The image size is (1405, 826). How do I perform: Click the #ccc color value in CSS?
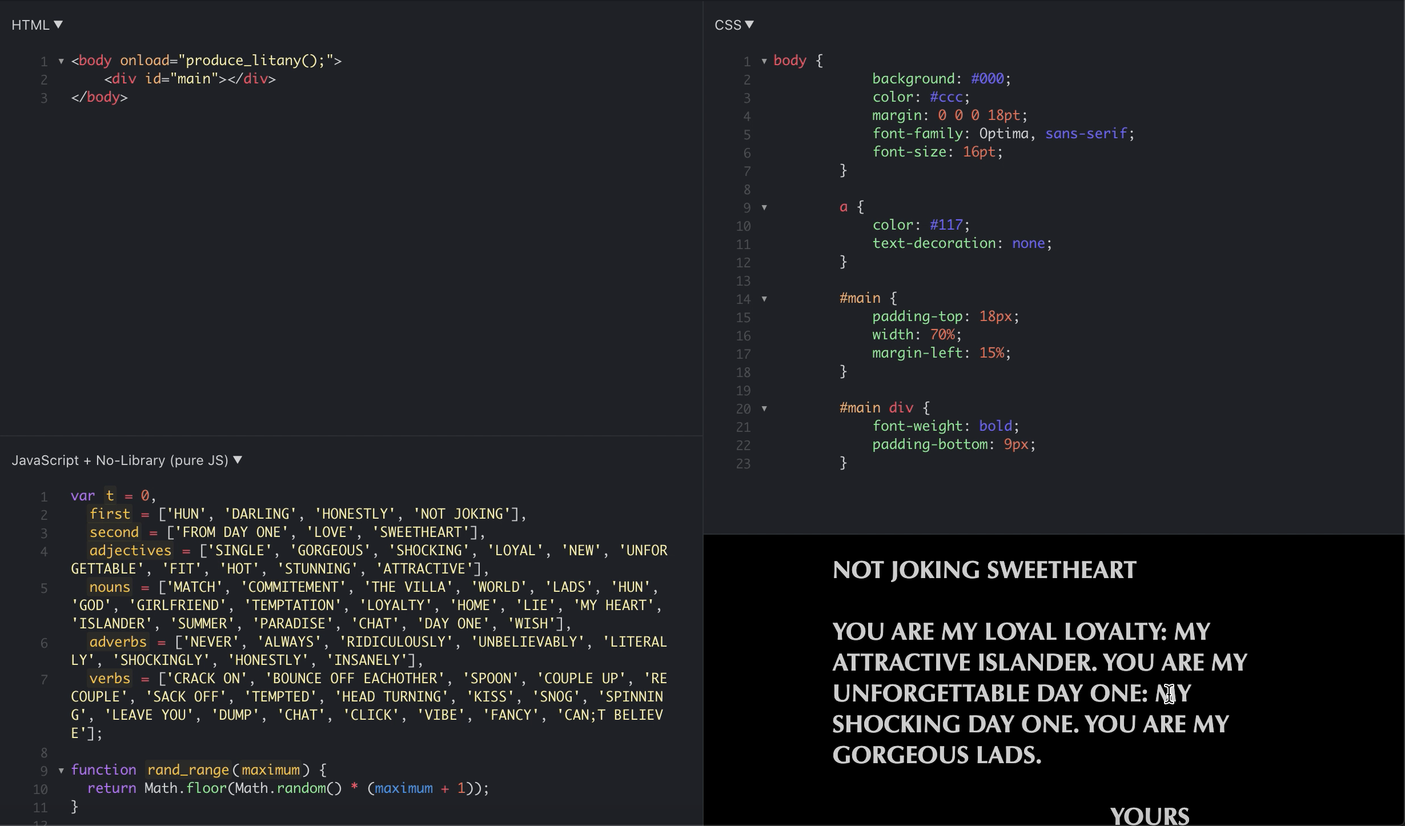point(946,97)
